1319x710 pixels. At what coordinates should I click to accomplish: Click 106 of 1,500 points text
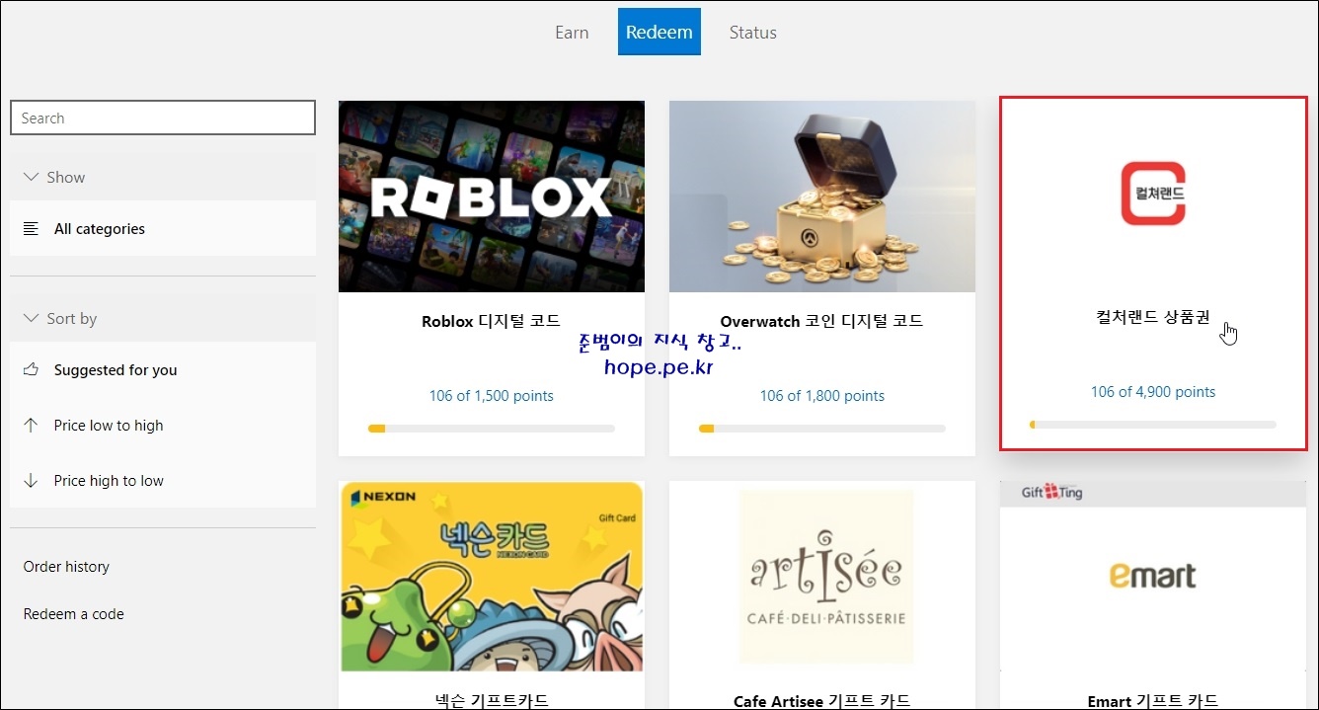pyautogui.click(x=491, y=396)
